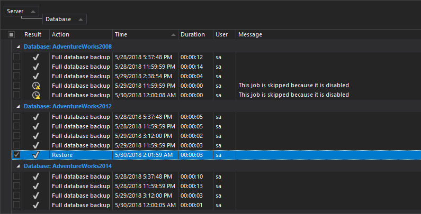Collapse the Database: AdventureWorks2012 group
The height and width of the screenshot is (214, 421).
[19, 106]
